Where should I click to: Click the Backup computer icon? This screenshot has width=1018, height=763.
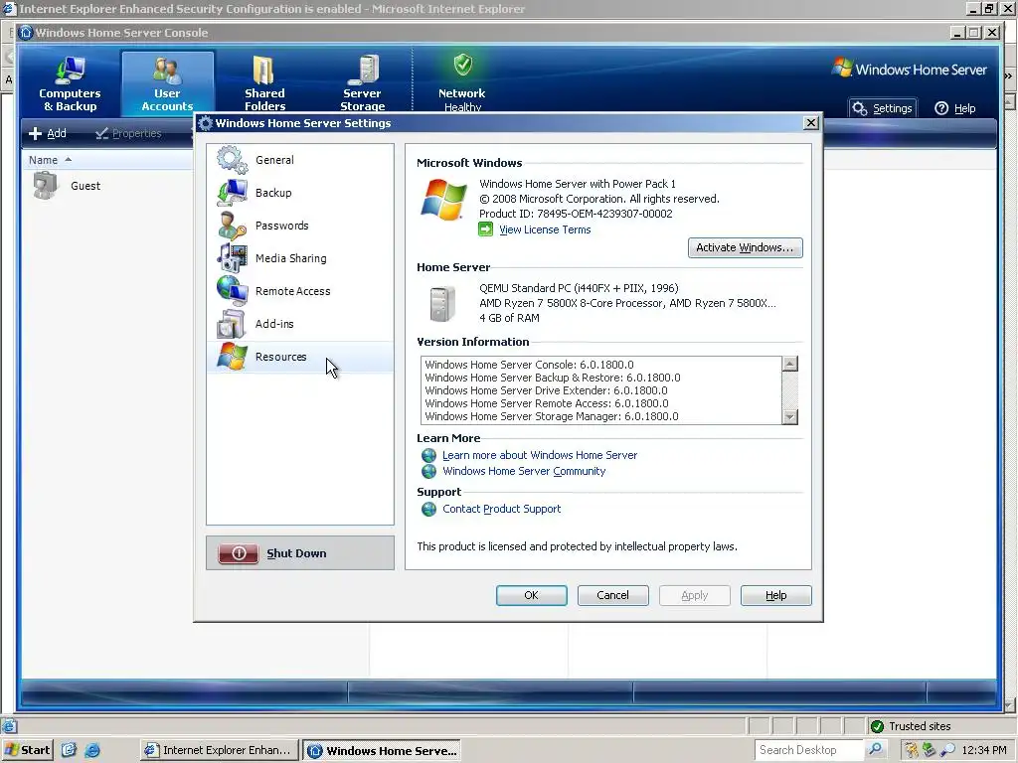coord(232,193)
